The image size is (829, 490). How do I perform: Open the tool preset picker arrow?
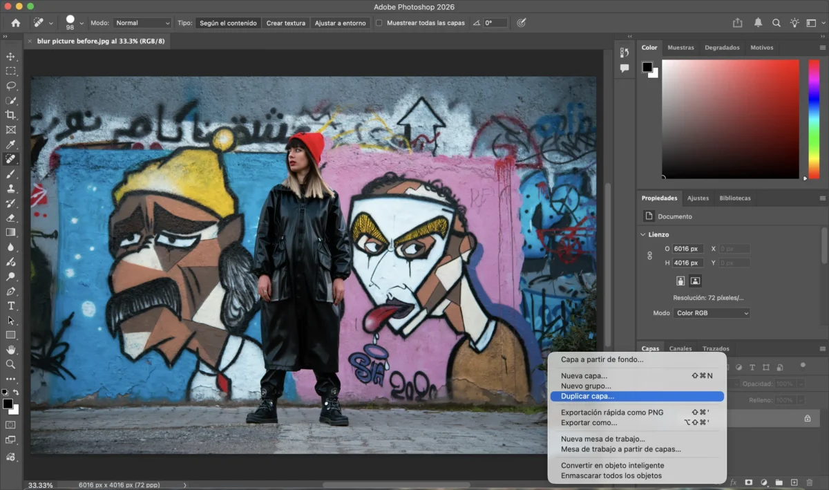[50, 23]
